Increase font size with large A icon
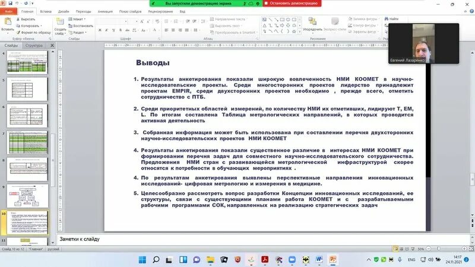This screenshot has width=475, height=267. coord(141,21)
